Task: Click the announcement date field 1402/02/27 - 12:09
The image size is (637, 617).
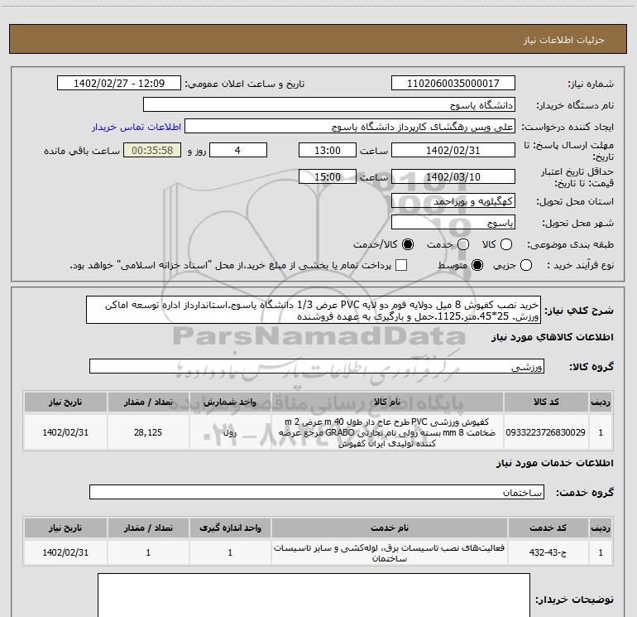Action: tap(119, 83)
